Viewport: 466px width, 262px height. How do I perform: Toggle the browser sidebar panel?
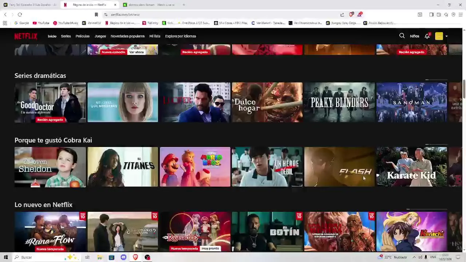(x=431, y=15)
